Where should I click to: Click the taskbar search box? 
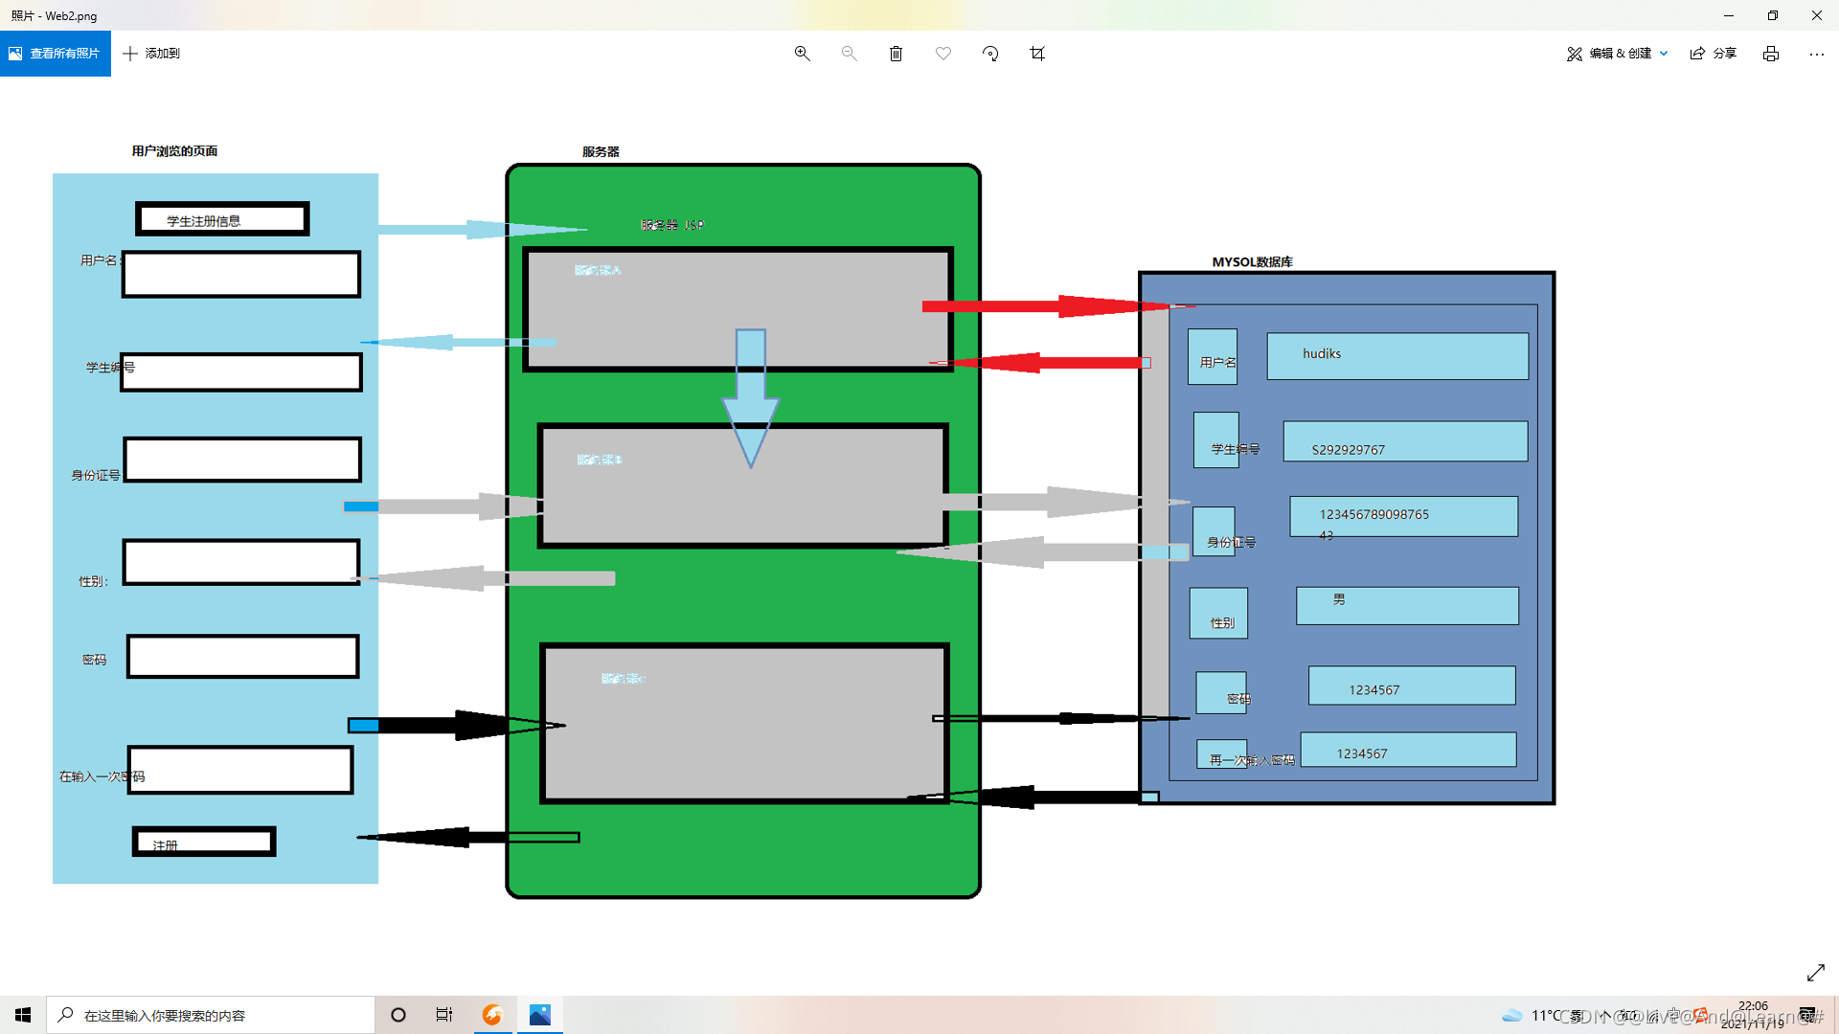tap(211, 1015)
